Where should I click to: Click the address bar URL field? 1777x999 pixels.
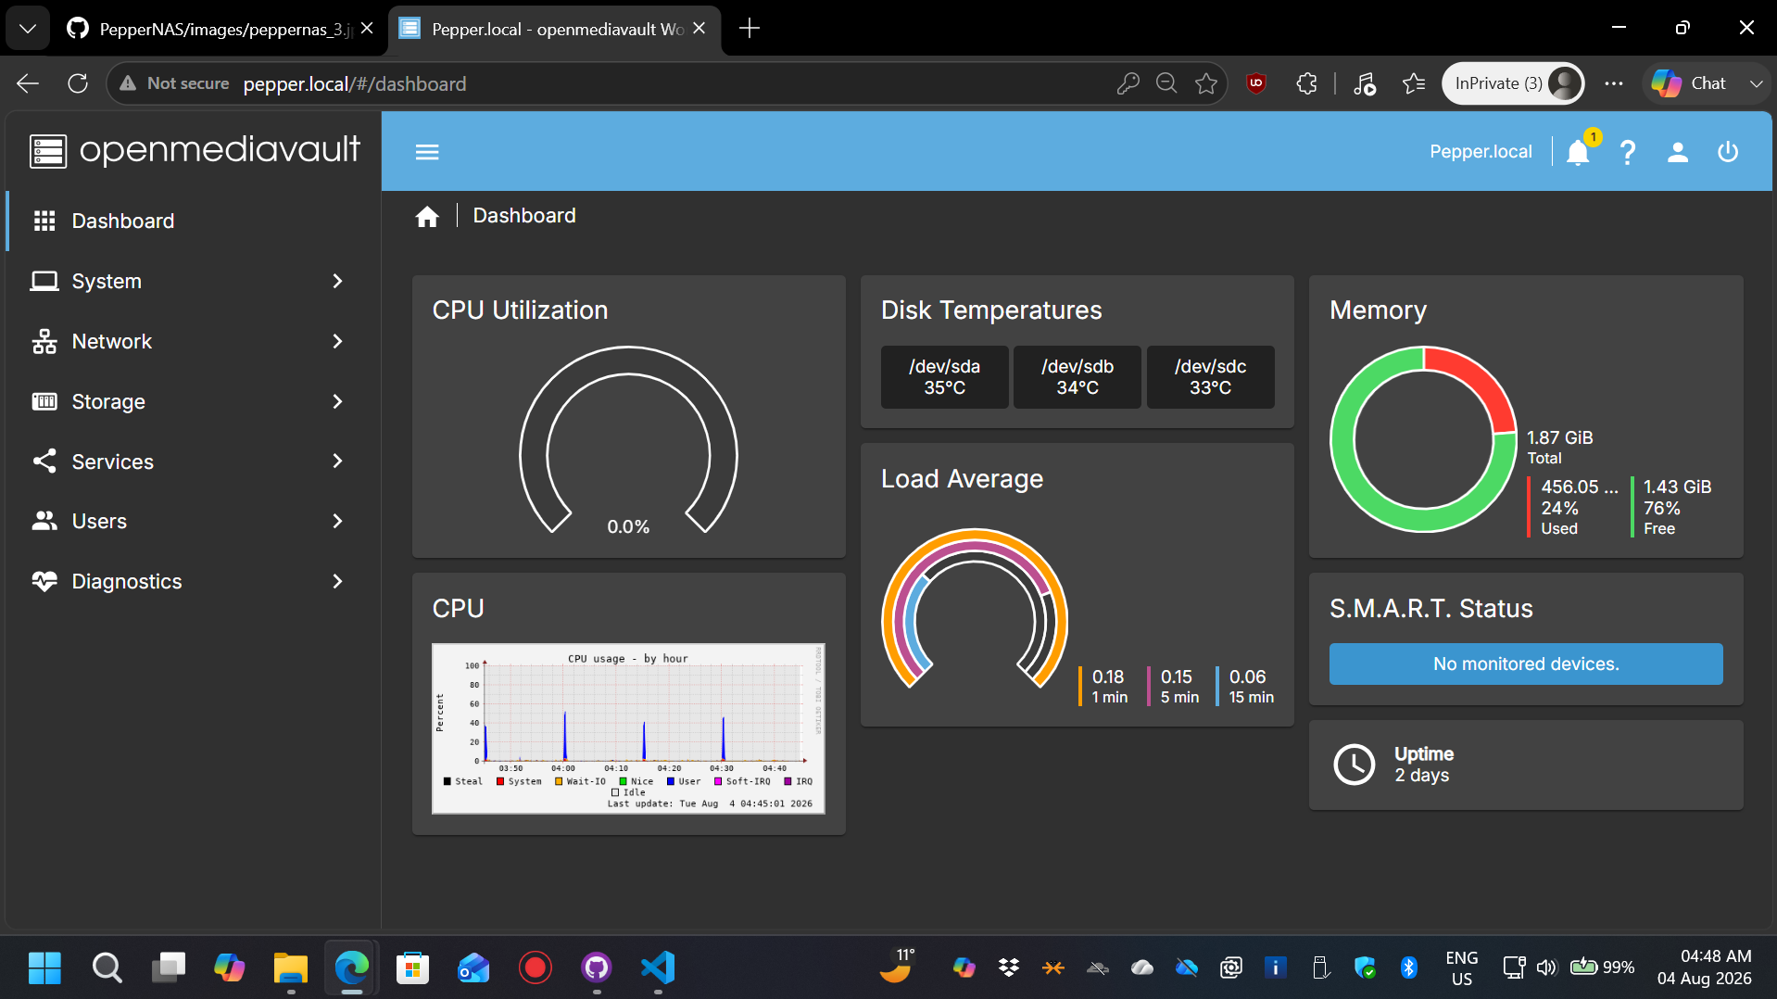[x=667, y=83]
